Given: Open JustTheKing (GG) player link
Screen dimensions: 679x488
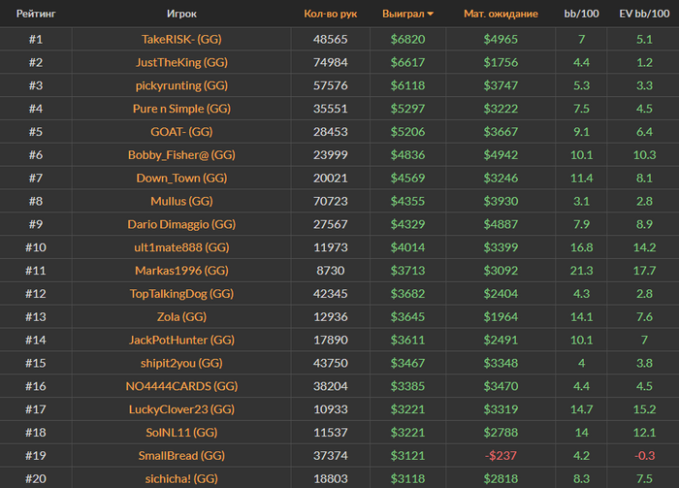Looking at the screenshot, I should tap(181, 63).
